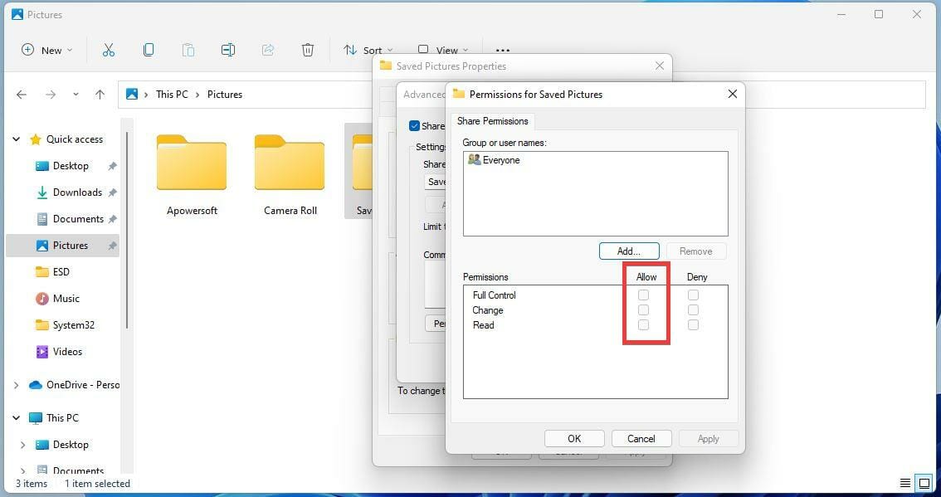The width and height of the screenshot is (941, 497).
Task: Click the Rename icon in Explorer toolbar
Action: 228,51
